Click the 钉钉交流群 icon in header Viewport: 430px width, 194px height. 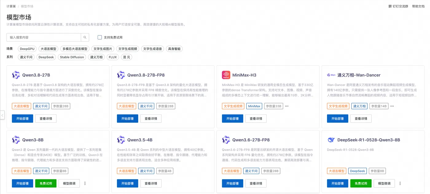click(x=390, y=6)
